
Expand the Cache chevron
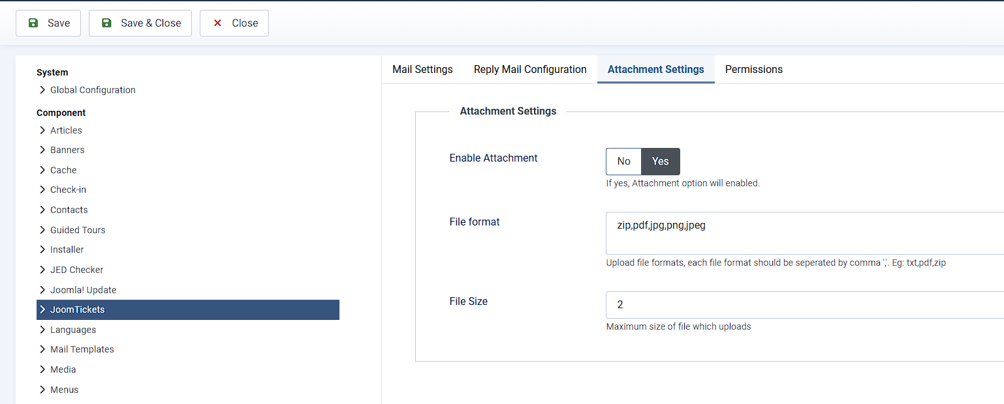click(x=42, y=170)
